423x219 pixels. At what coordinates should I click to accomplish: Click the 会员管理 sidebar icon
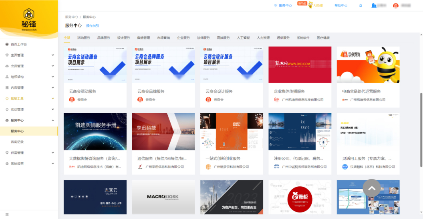tap(7, 66)
